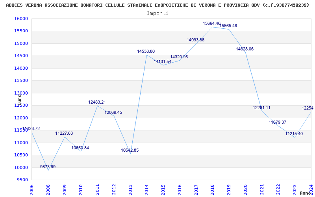Click the x-axis year 2013
Screen dimensions: 315x197
tap(130, 190)
